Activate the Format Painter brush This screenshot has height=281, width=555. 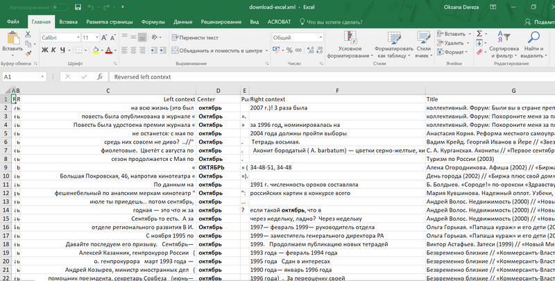tap(28, 53)
